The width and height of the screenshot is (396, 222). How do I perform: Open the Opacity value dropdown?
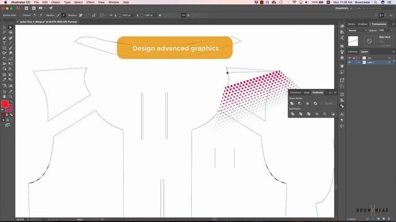(392, 30)
